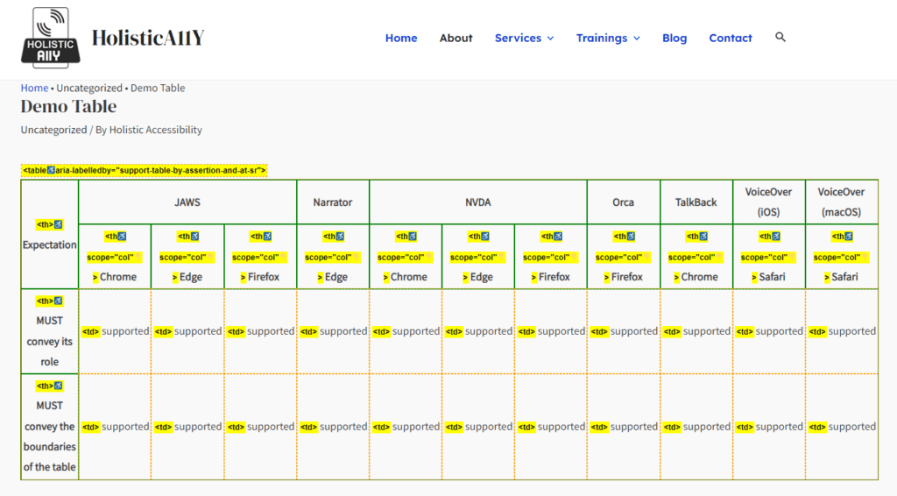Click the Narrator column group header

[333, 202]
